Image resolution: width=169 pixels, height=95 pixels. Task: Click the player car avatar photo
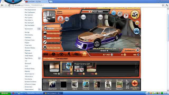point(49,16)
